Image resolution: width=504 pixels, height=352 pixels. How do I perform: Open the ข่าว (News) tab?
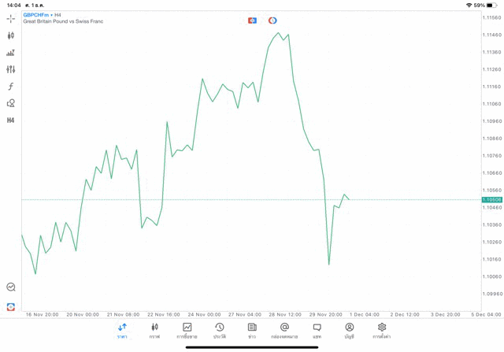(x=252, y=331)
